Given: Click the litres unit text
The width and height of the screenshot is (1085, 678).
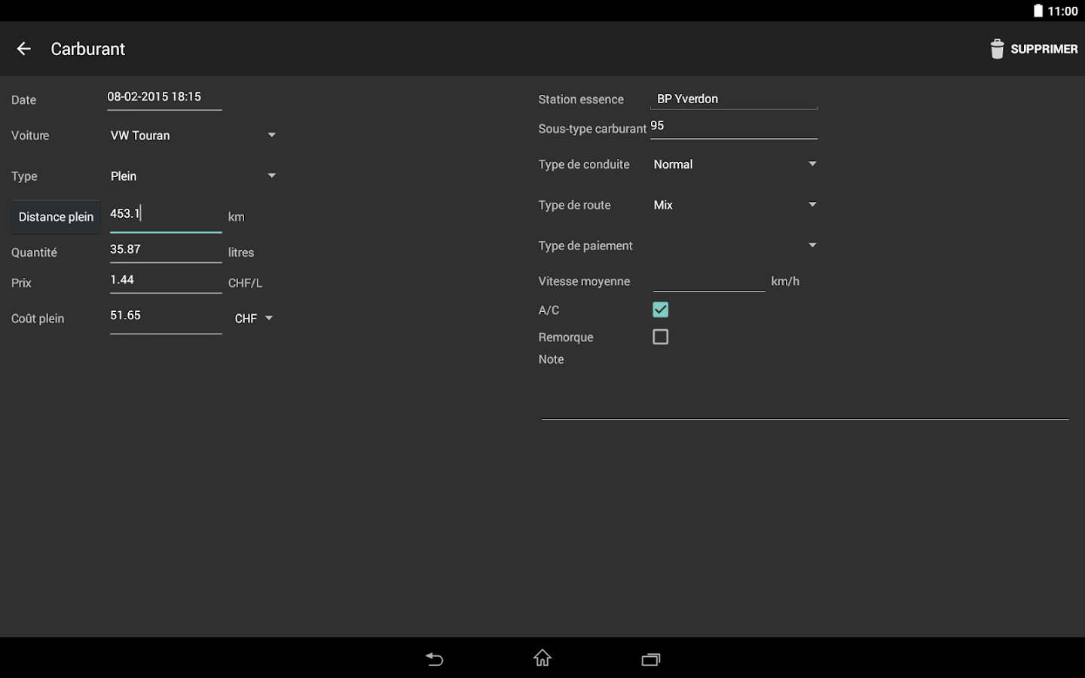Looking at the screenshot, I should pos(241,252).
